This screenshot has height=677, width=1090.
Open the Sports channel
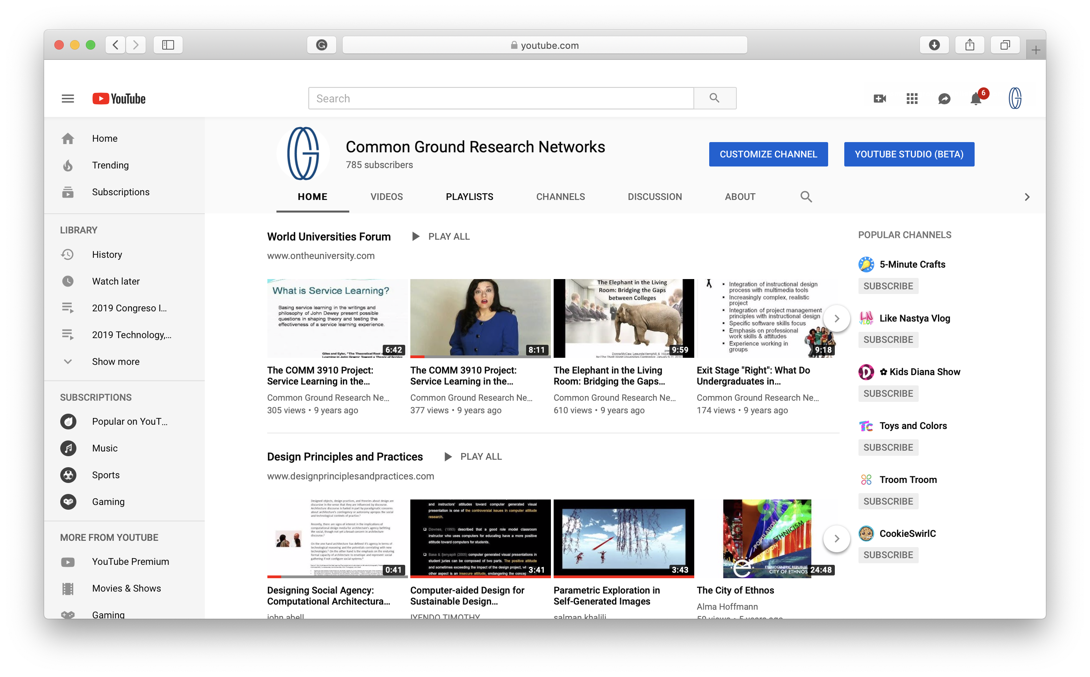124,475
